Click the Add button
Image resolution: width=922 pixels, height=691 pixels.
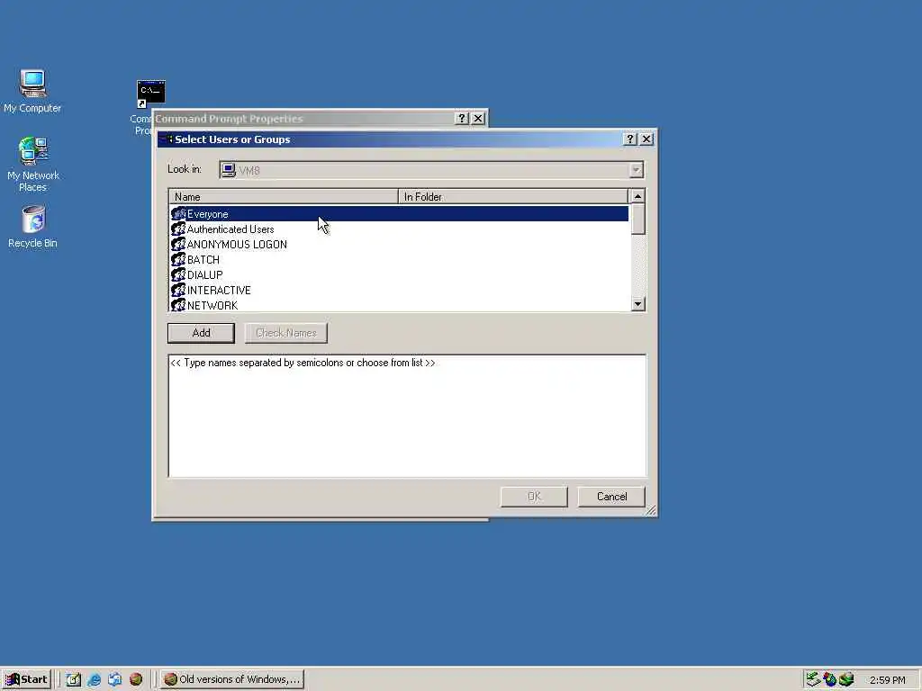coord(201,333)
